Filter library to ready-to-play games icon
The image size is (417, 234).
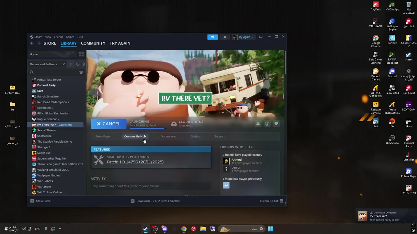click(x=83, y=64)
